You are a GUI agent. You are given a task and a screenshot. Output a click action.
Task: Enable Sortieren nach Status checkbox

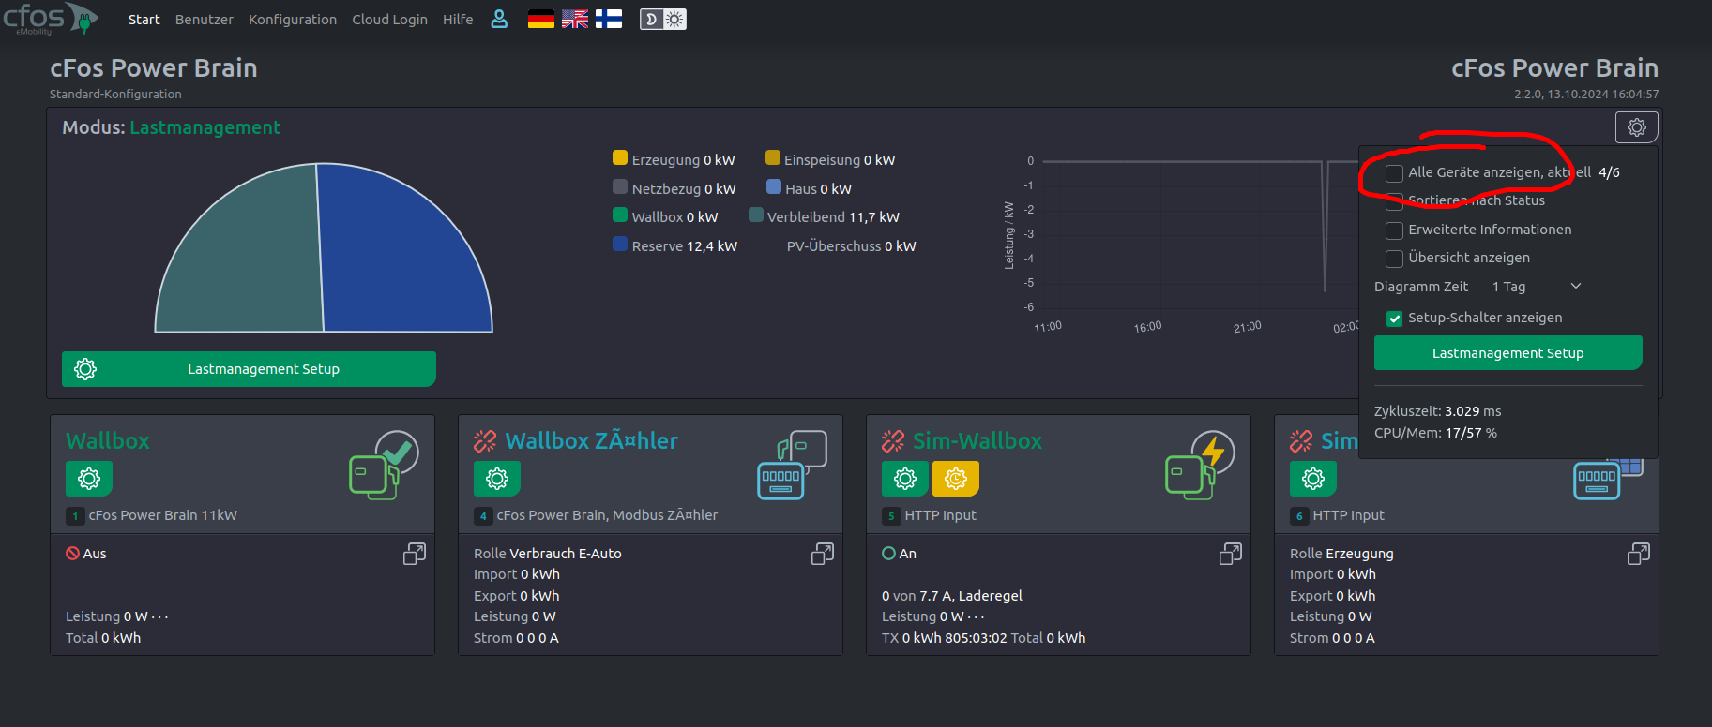pos(1395,201)
